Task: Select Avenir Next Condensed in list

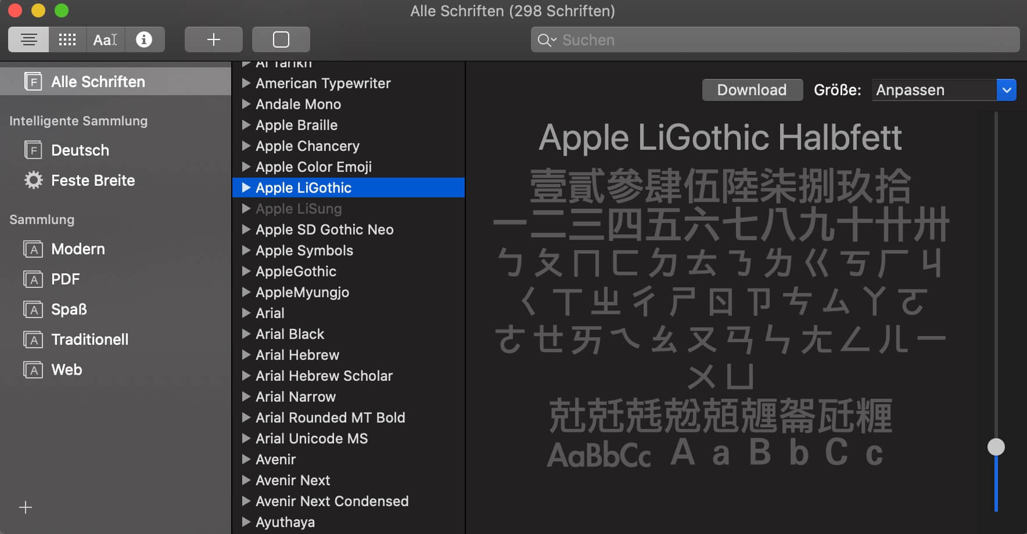Action: pos(332,501)
